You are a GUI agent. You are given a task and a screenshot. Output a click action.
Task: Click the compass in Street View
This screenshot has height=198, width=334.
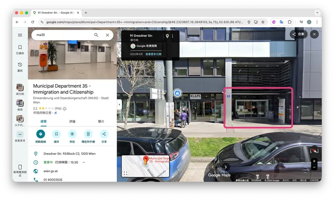[x=314, y=151]
